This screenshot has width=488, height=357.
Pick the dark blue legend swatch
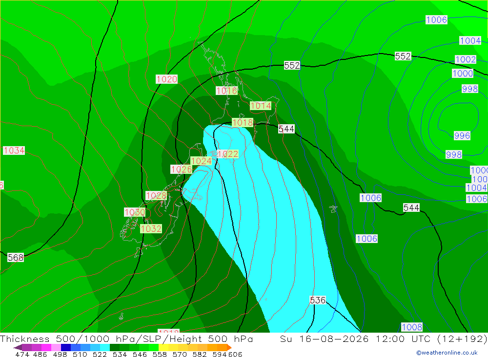[66, 347]
